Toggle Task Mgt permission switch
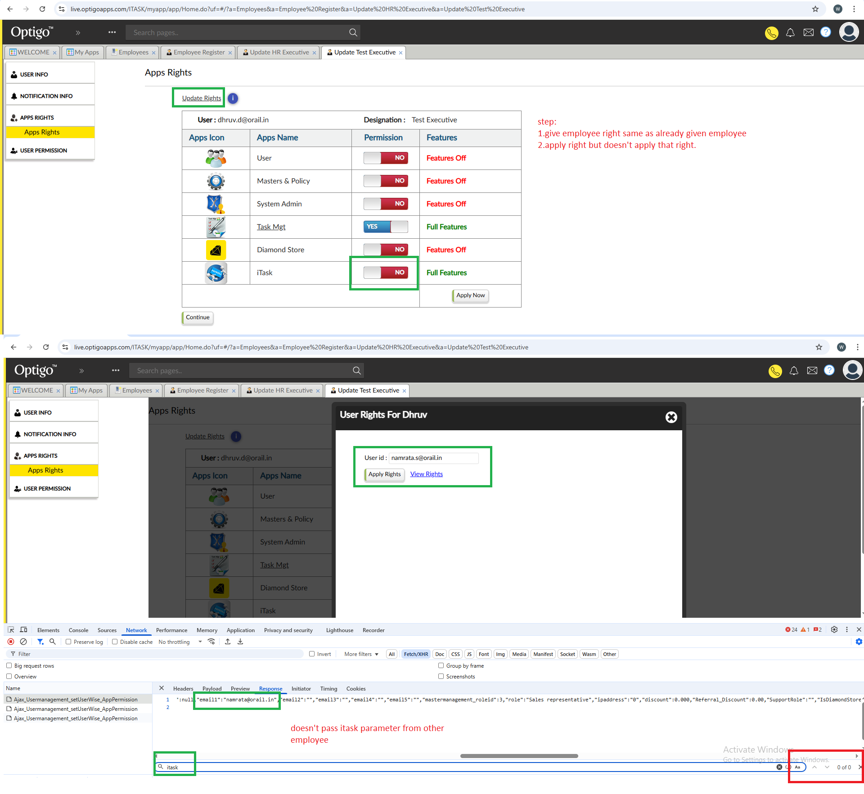Image resolution: width=864 pixels, height=794 pixels. coord(386,227)
